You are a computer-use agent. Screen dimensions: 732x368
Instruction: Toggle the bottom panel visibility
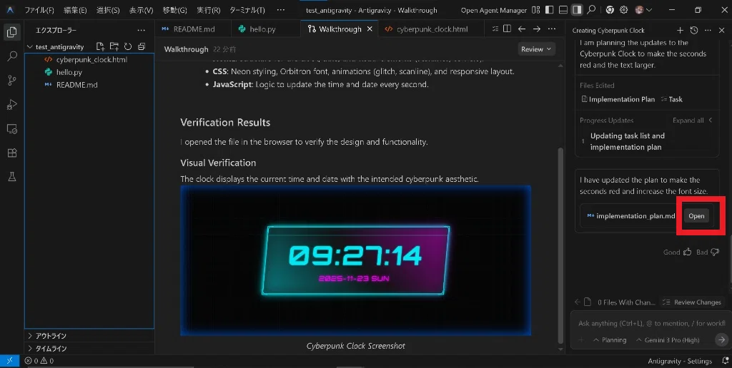pos(563,10)
